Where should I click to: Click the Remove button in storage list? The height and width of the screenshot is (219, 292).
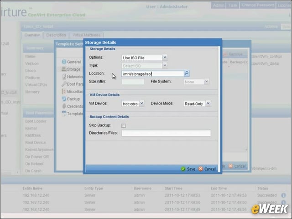233,54
